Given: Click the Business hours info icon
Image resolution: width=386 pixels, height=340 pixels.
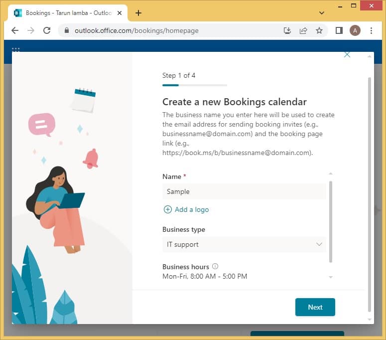Looking at the screenshot, I should tap(215, 266).
